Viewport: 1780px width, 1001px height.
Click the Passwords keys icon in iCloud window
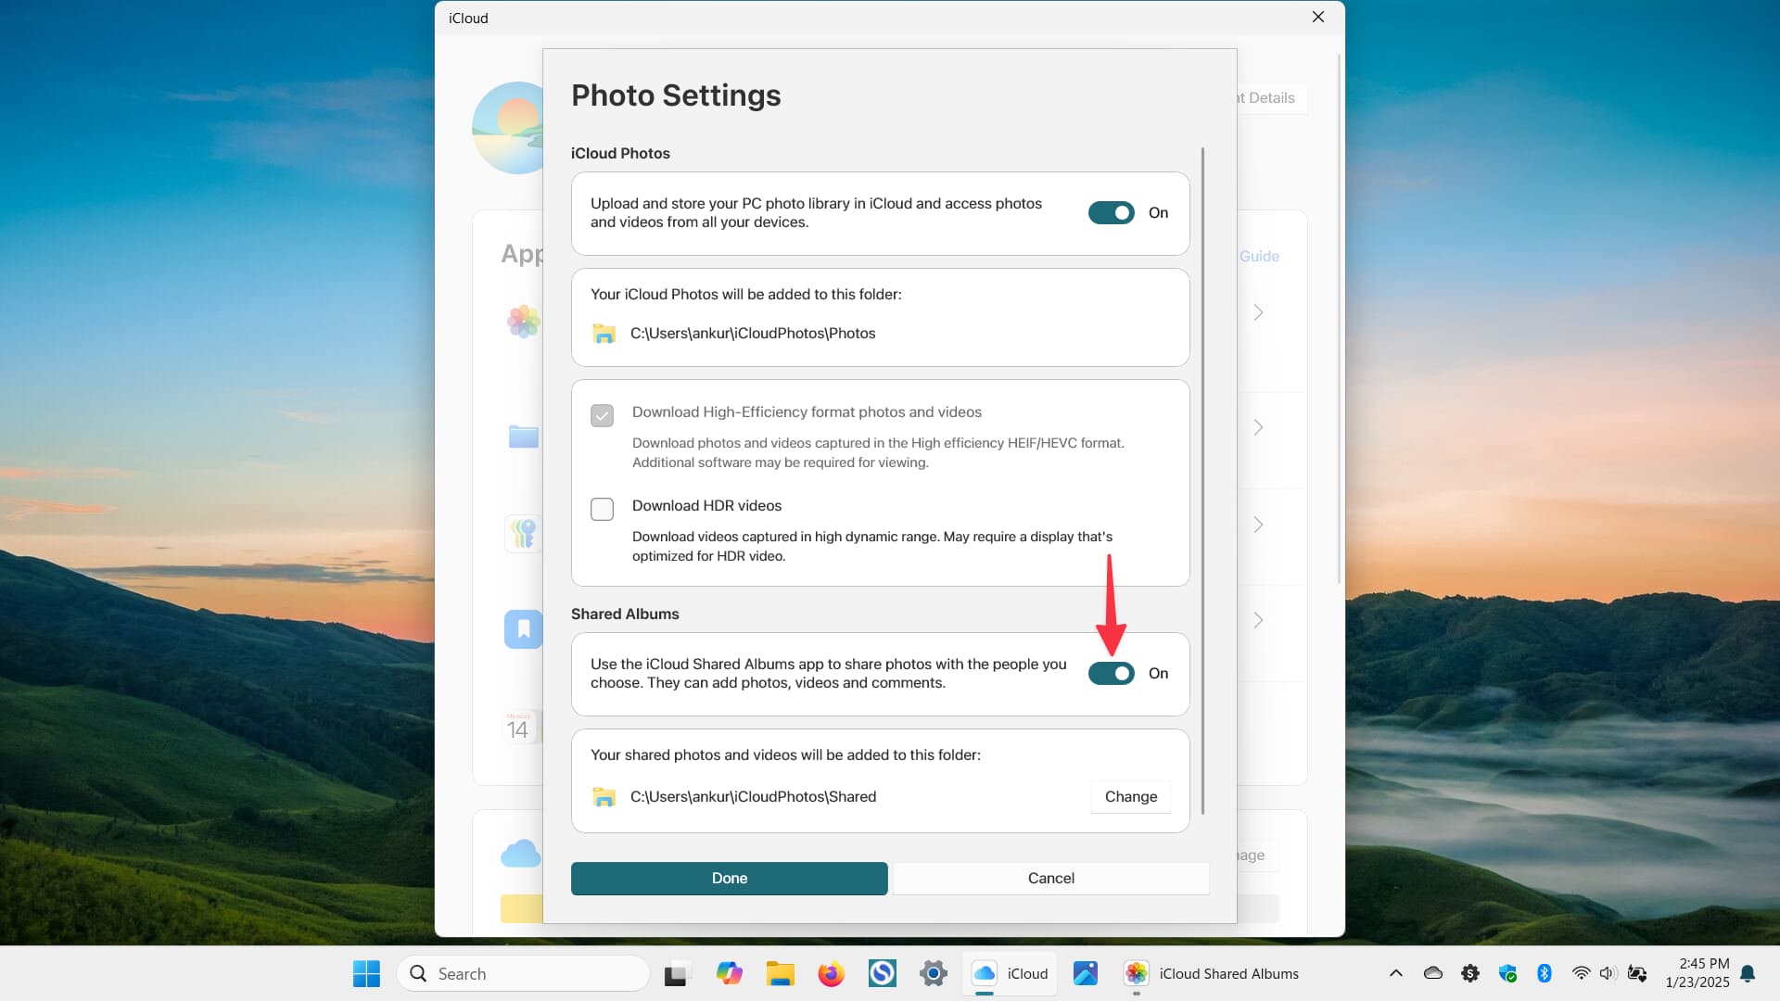[523, 533]
